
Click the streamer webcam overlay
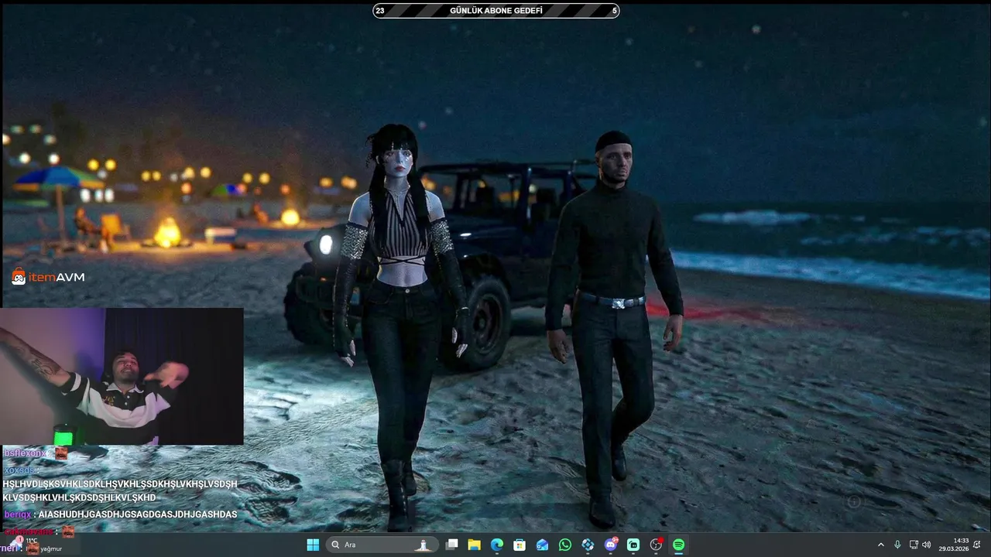(x=122, y=376)
